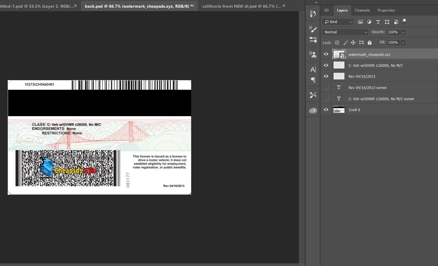Open the Creative Cloud Libraries panel icon

point(313,111)
